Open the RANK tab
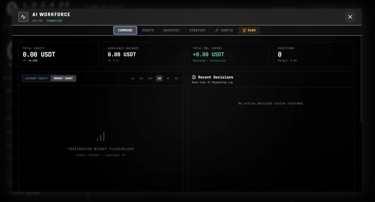The image size is (375, 202). click(x=249, y=30)
